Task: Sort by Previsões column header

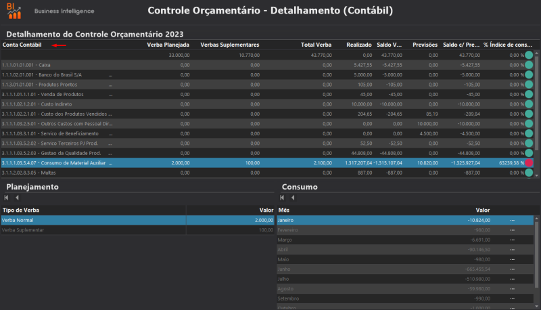Action: point(425,45)
